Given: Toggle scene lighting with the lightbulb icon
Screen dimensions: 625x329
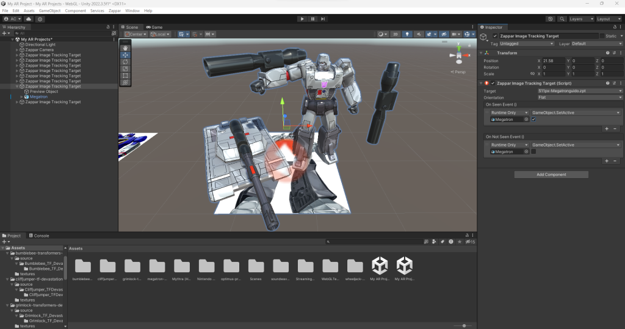Looking at the screenshot, I should tap(407, 34).
